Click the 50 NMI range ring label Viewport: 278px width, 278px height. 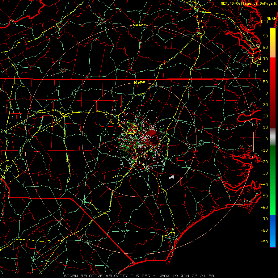click(139, 82)
